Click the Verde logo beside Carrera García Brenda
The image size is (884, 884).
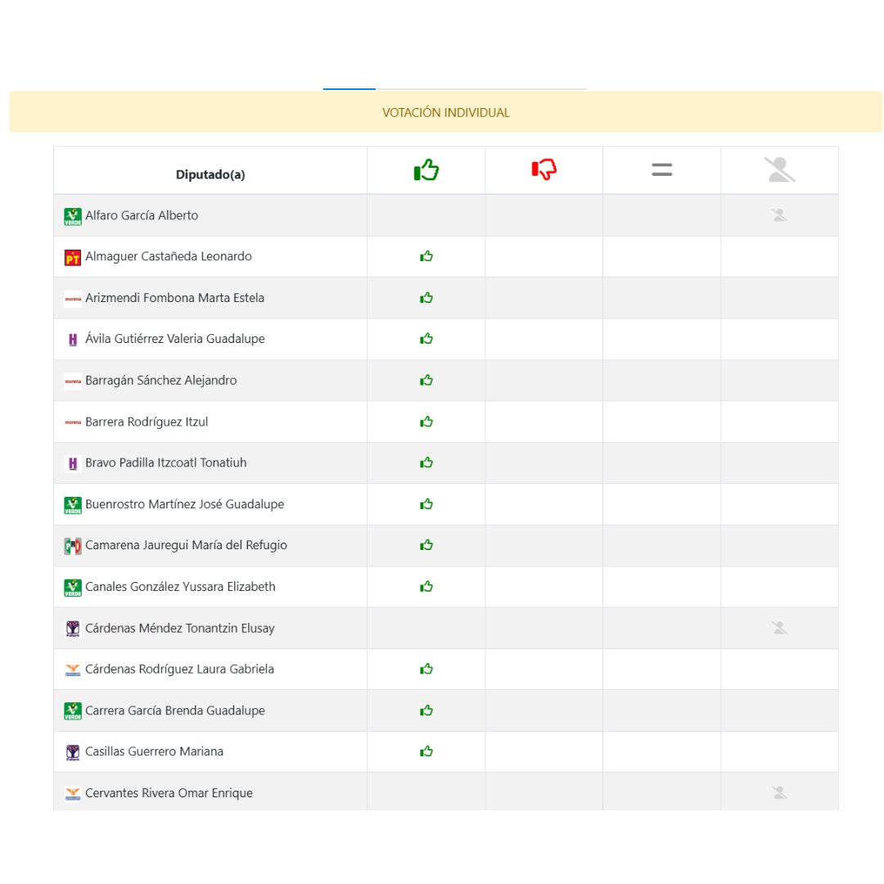click(73, 711)
